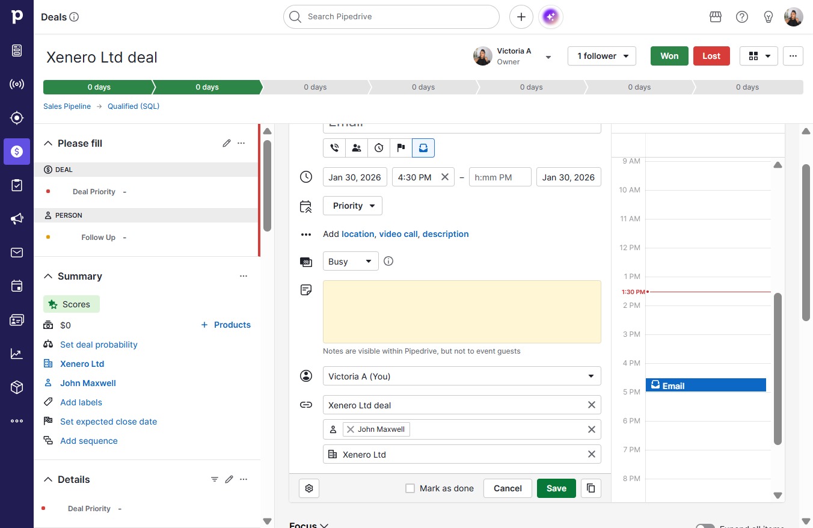Open Activities calendar icon in sidebar
This screenshot has height=528, width=813.
pos(17,286)
